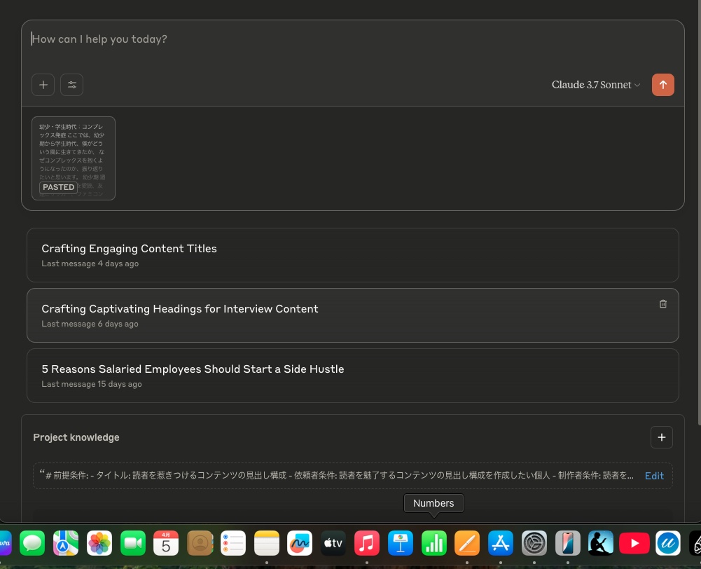701x569 pixels.
Task: Open the 5 Reasons Salaried Employees chat
Action: click(193, 369)
